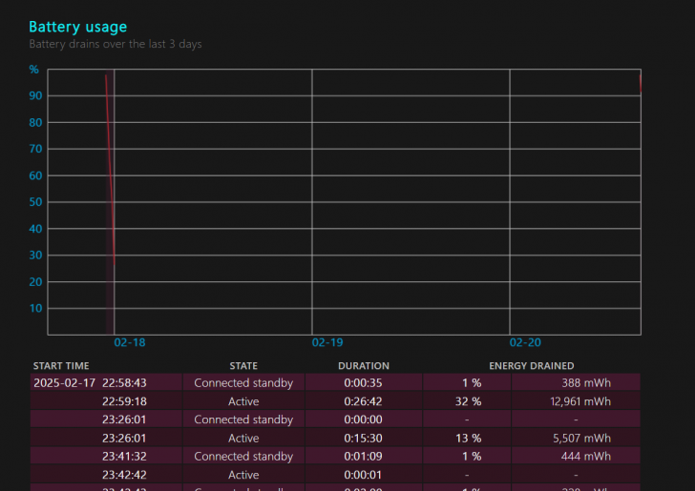695x491 pixels.
Task: Select the 02-18 date label on chart
Action: [130, 342]
